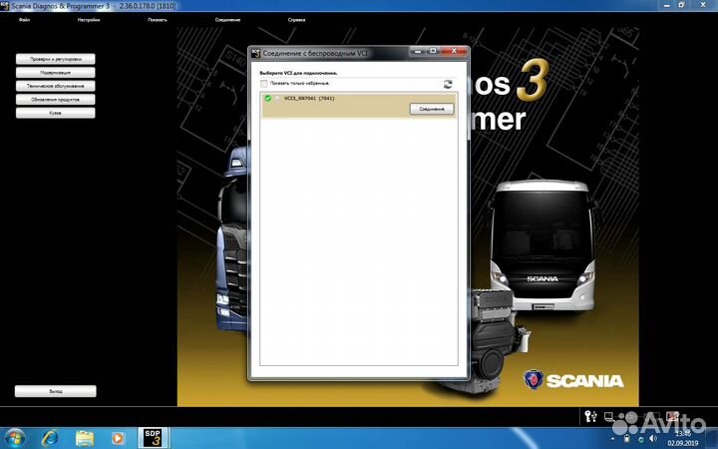Click the SDP3 icon in the main title bar

tap(5, 6)
